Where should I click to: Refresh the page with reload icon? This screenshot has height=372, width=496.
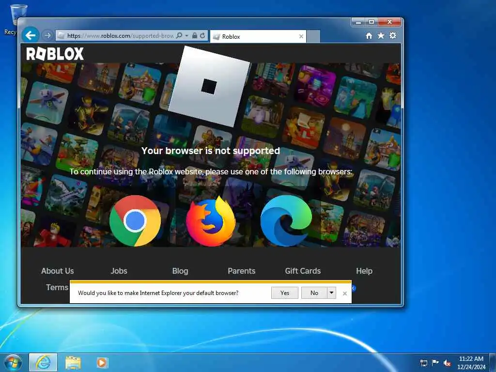[202, 35]
